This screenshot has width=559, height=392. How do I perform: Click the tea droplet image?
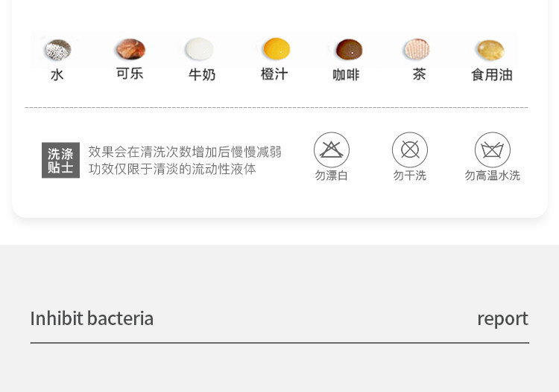click(x=418, y=50)
